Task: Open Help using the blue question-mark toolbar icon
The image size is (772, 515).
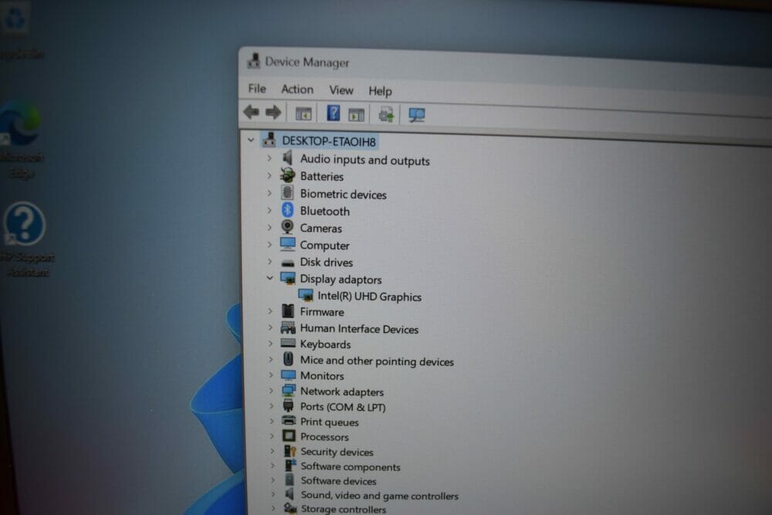Action: coord(334,114)
